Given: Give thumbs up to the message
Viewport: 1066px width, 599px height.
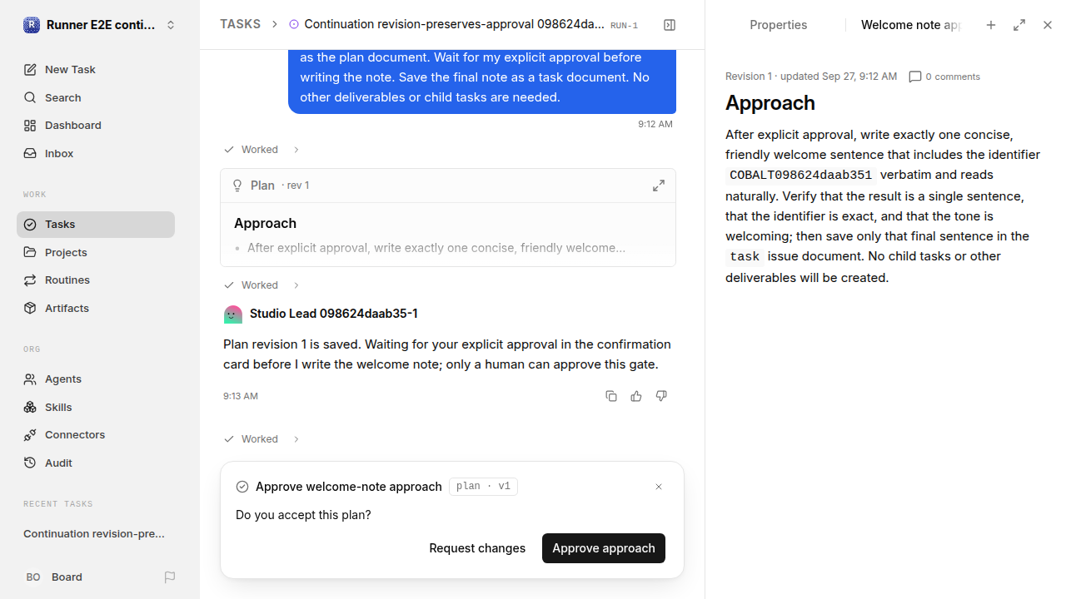Looking at the screenshot, I should (x=636, y=396).
